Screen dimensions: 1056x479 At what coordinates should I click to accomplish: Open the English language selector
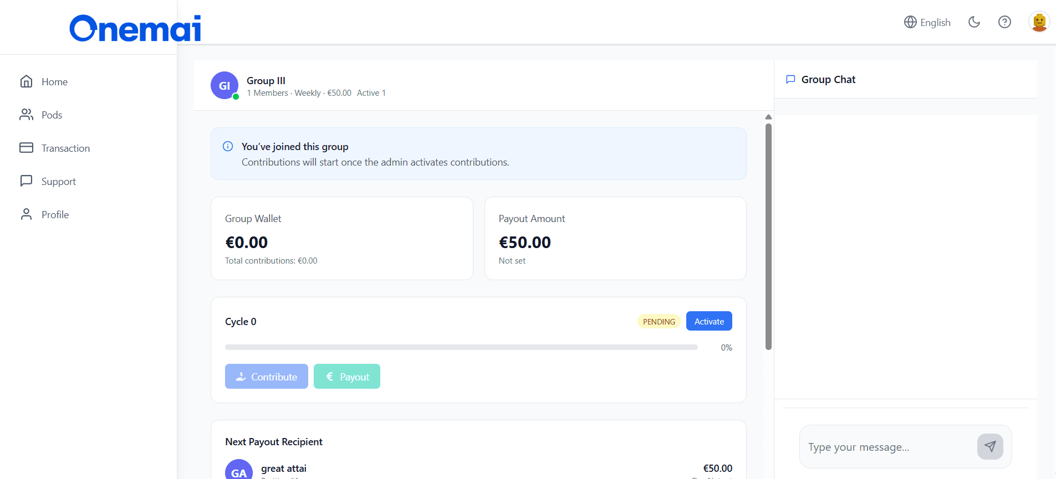click(927, 22)
